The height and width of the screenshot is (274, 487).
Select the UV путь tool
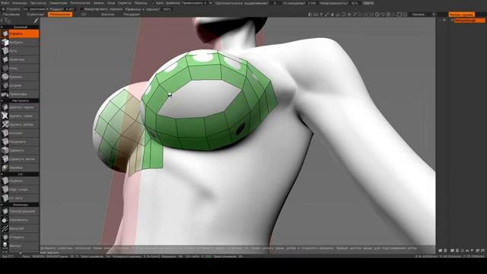coord(20,198)
